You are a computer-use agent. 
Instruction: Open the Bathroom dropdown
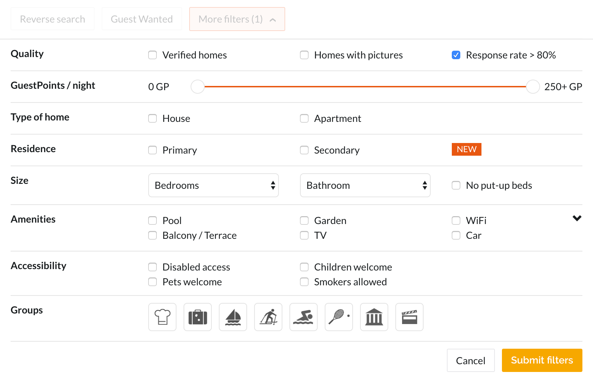[x=365, y=185]
